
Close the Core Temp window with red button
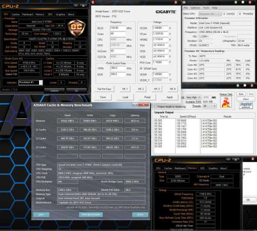[x=250, y=2]
